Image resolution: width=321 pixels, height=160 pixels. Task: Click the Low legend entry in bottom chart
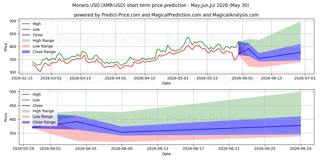coord(31,100)
